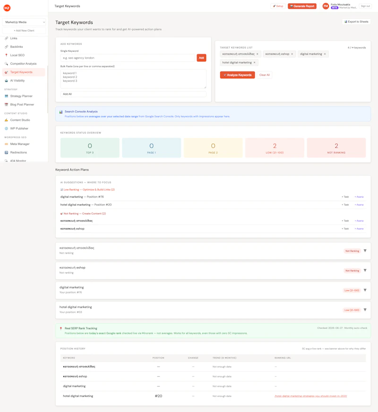Click the Page 2 status card

tap(213, 148)
